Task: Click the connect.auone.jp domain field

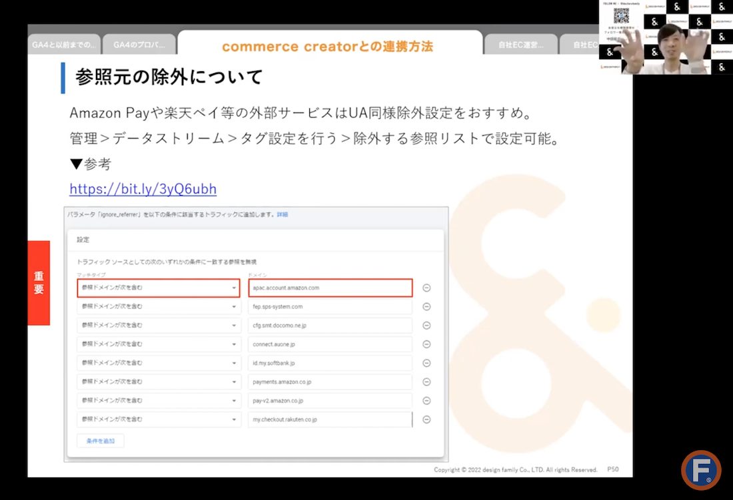Action: 330,344
